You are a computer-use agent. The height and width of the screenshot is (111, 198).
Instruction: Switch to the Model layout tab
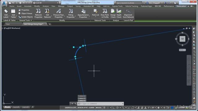(x=7, y=107)
